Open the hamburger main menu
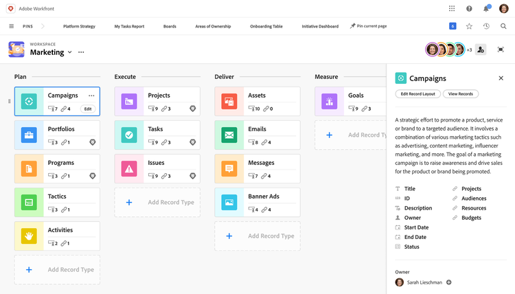 [11, 26]
